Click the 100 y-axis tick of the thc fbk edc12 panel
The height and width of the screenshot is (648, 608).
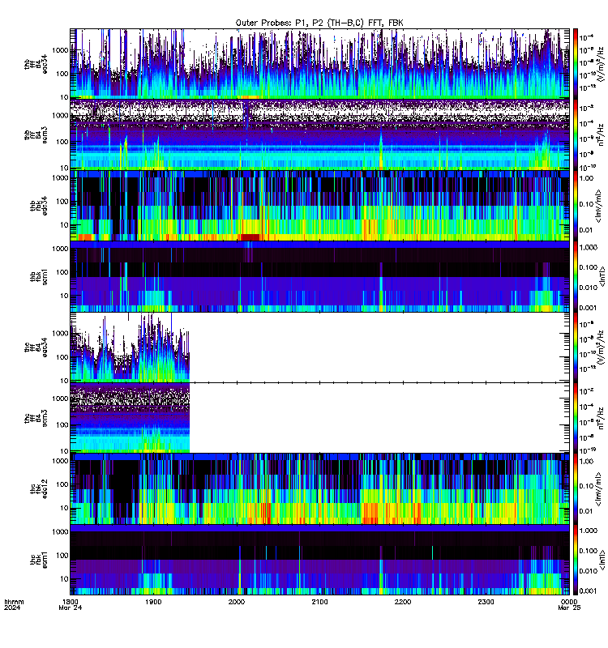click(x=62, y=484)
